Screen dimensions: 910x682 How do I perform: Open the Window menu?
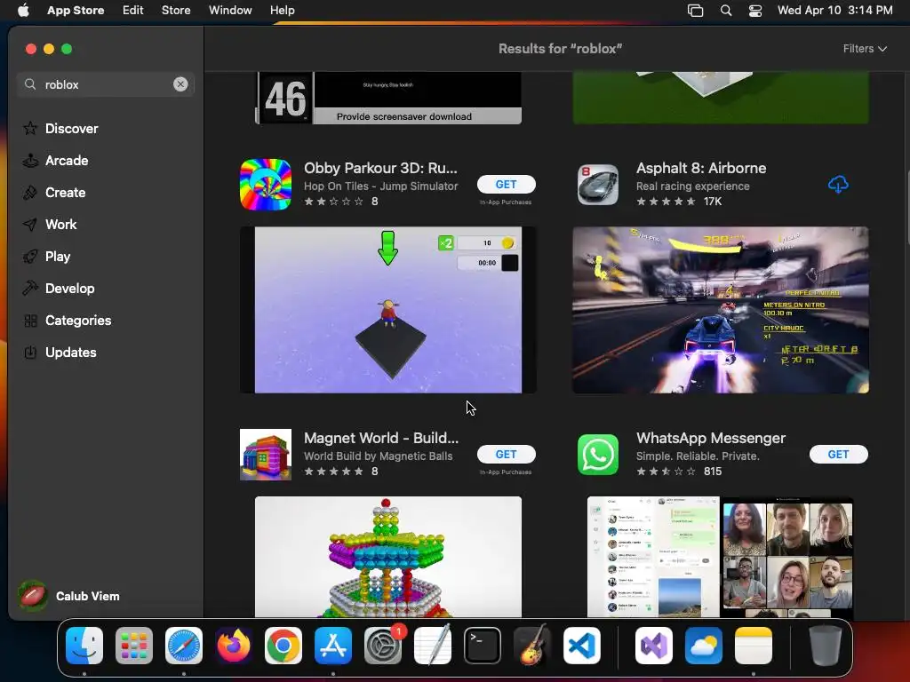coord(230,11)
